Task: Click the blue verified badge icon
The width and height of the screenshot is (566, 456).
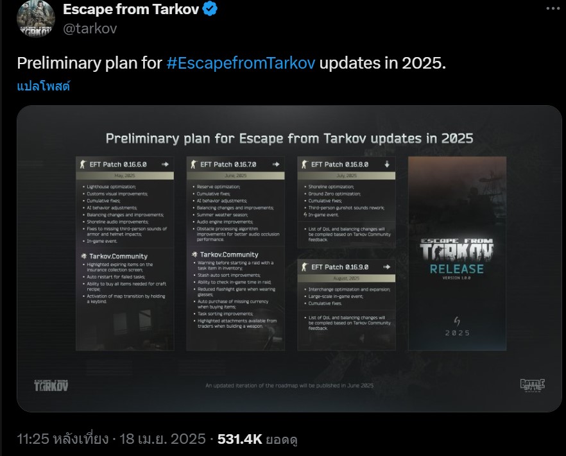Action: [210, 9]
